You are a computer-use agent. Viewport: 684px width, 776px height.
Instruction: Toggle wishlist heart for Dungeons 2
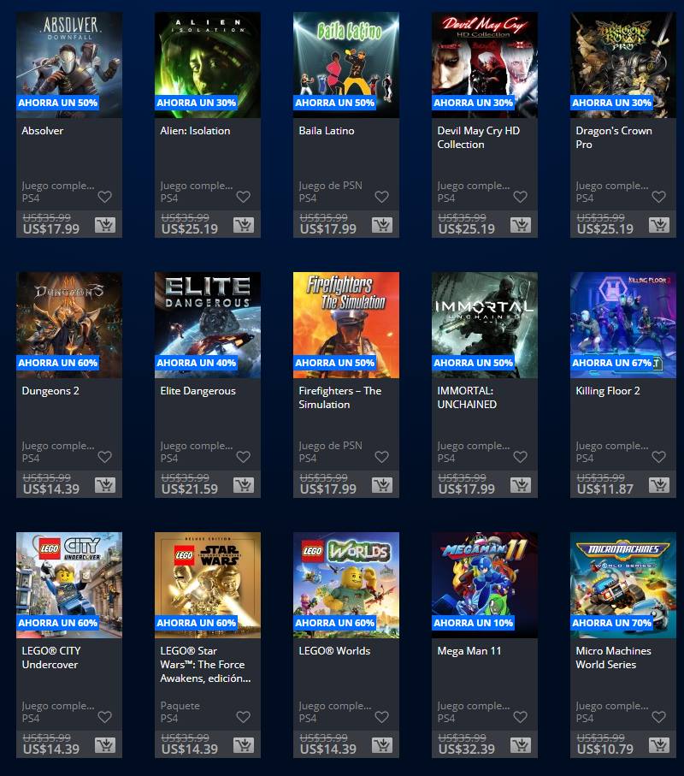click(x=105, y=457)
